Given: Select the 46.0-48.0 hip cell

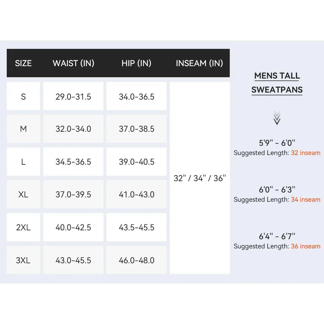Looking at the screenshot, I should pyautogui.click(x=136, y=260).
